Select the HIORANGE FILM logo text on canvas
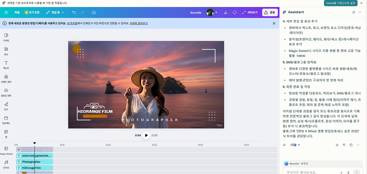This screenshot has height=174, width=367. (x=95, y=111)
